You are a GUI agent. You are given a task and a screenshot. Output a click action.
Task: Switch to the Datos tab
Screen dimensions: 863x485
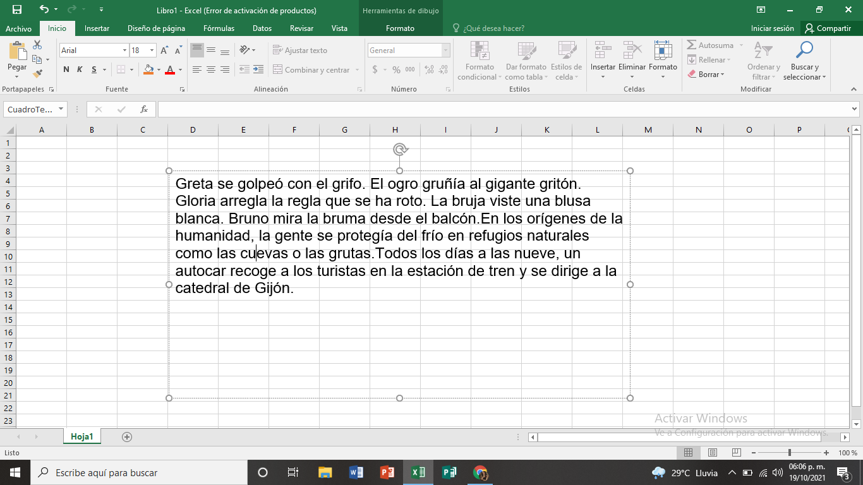262,28
